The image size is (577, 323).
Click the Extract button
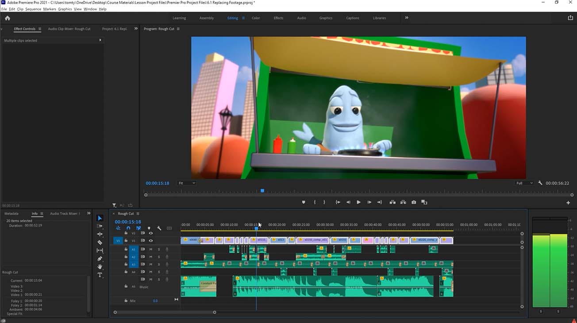click(x=403, y=202)
